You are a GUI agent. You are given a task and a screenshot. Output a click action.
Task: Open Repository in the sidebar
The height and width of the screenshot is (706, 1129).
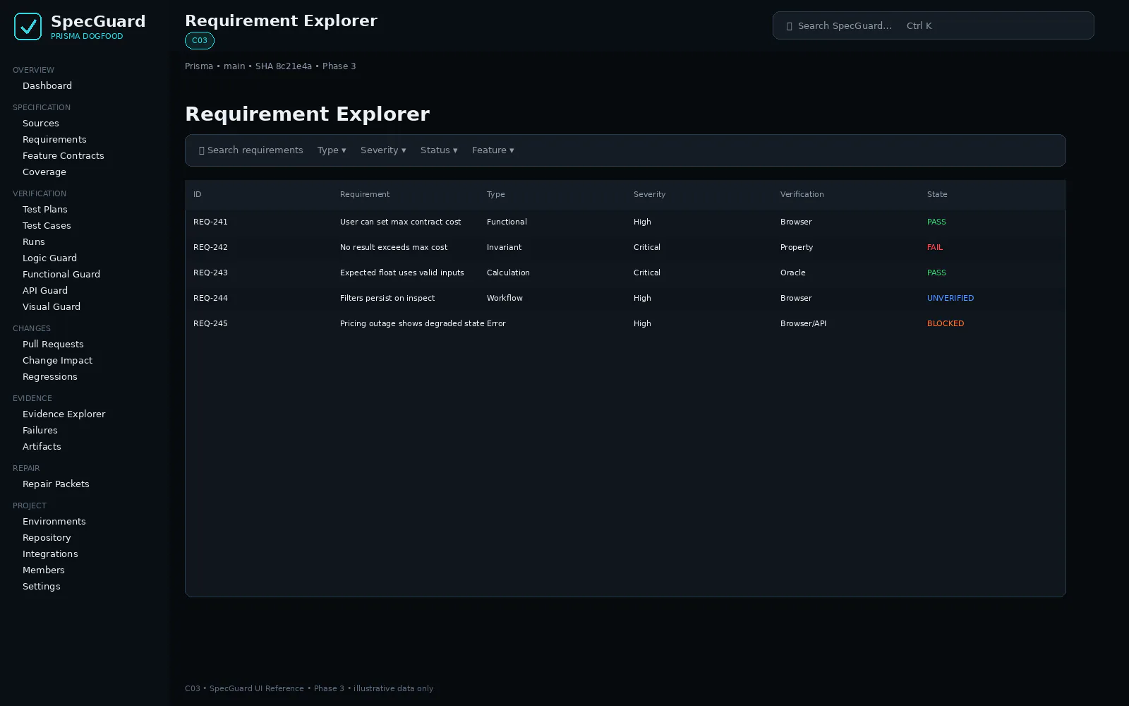[x=47, y=537]
